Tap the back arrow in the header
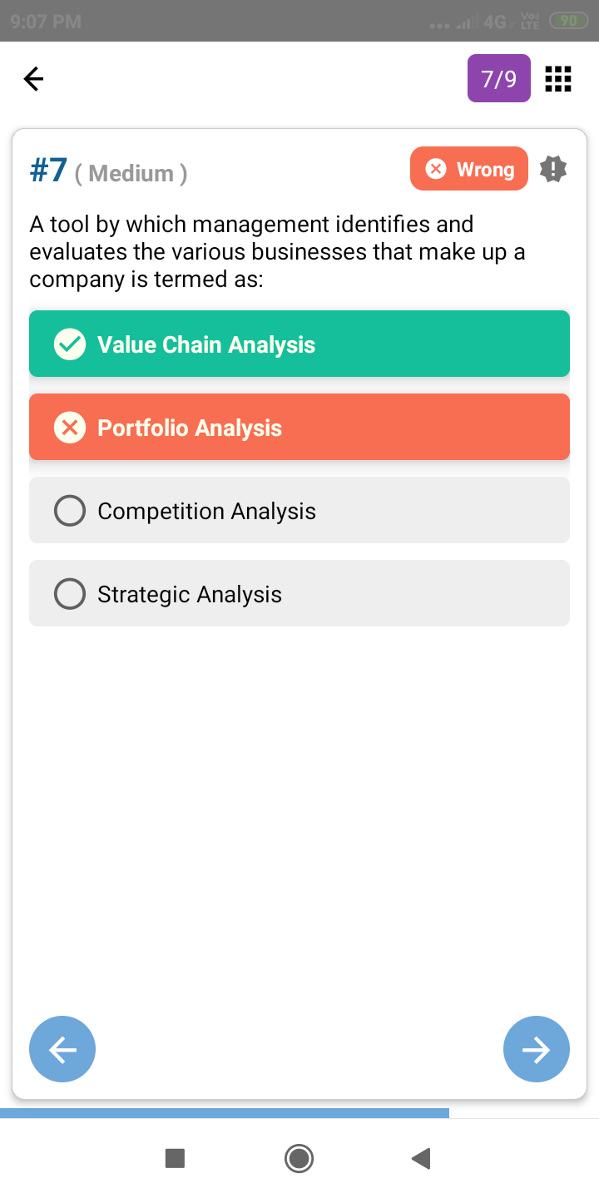This screenshot has height=1198, width=599. tap(33, 79)
